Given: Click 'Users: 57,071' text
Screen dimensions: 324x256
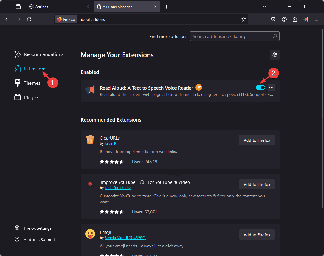Looking at the screenshot, I should pos(145,212).
